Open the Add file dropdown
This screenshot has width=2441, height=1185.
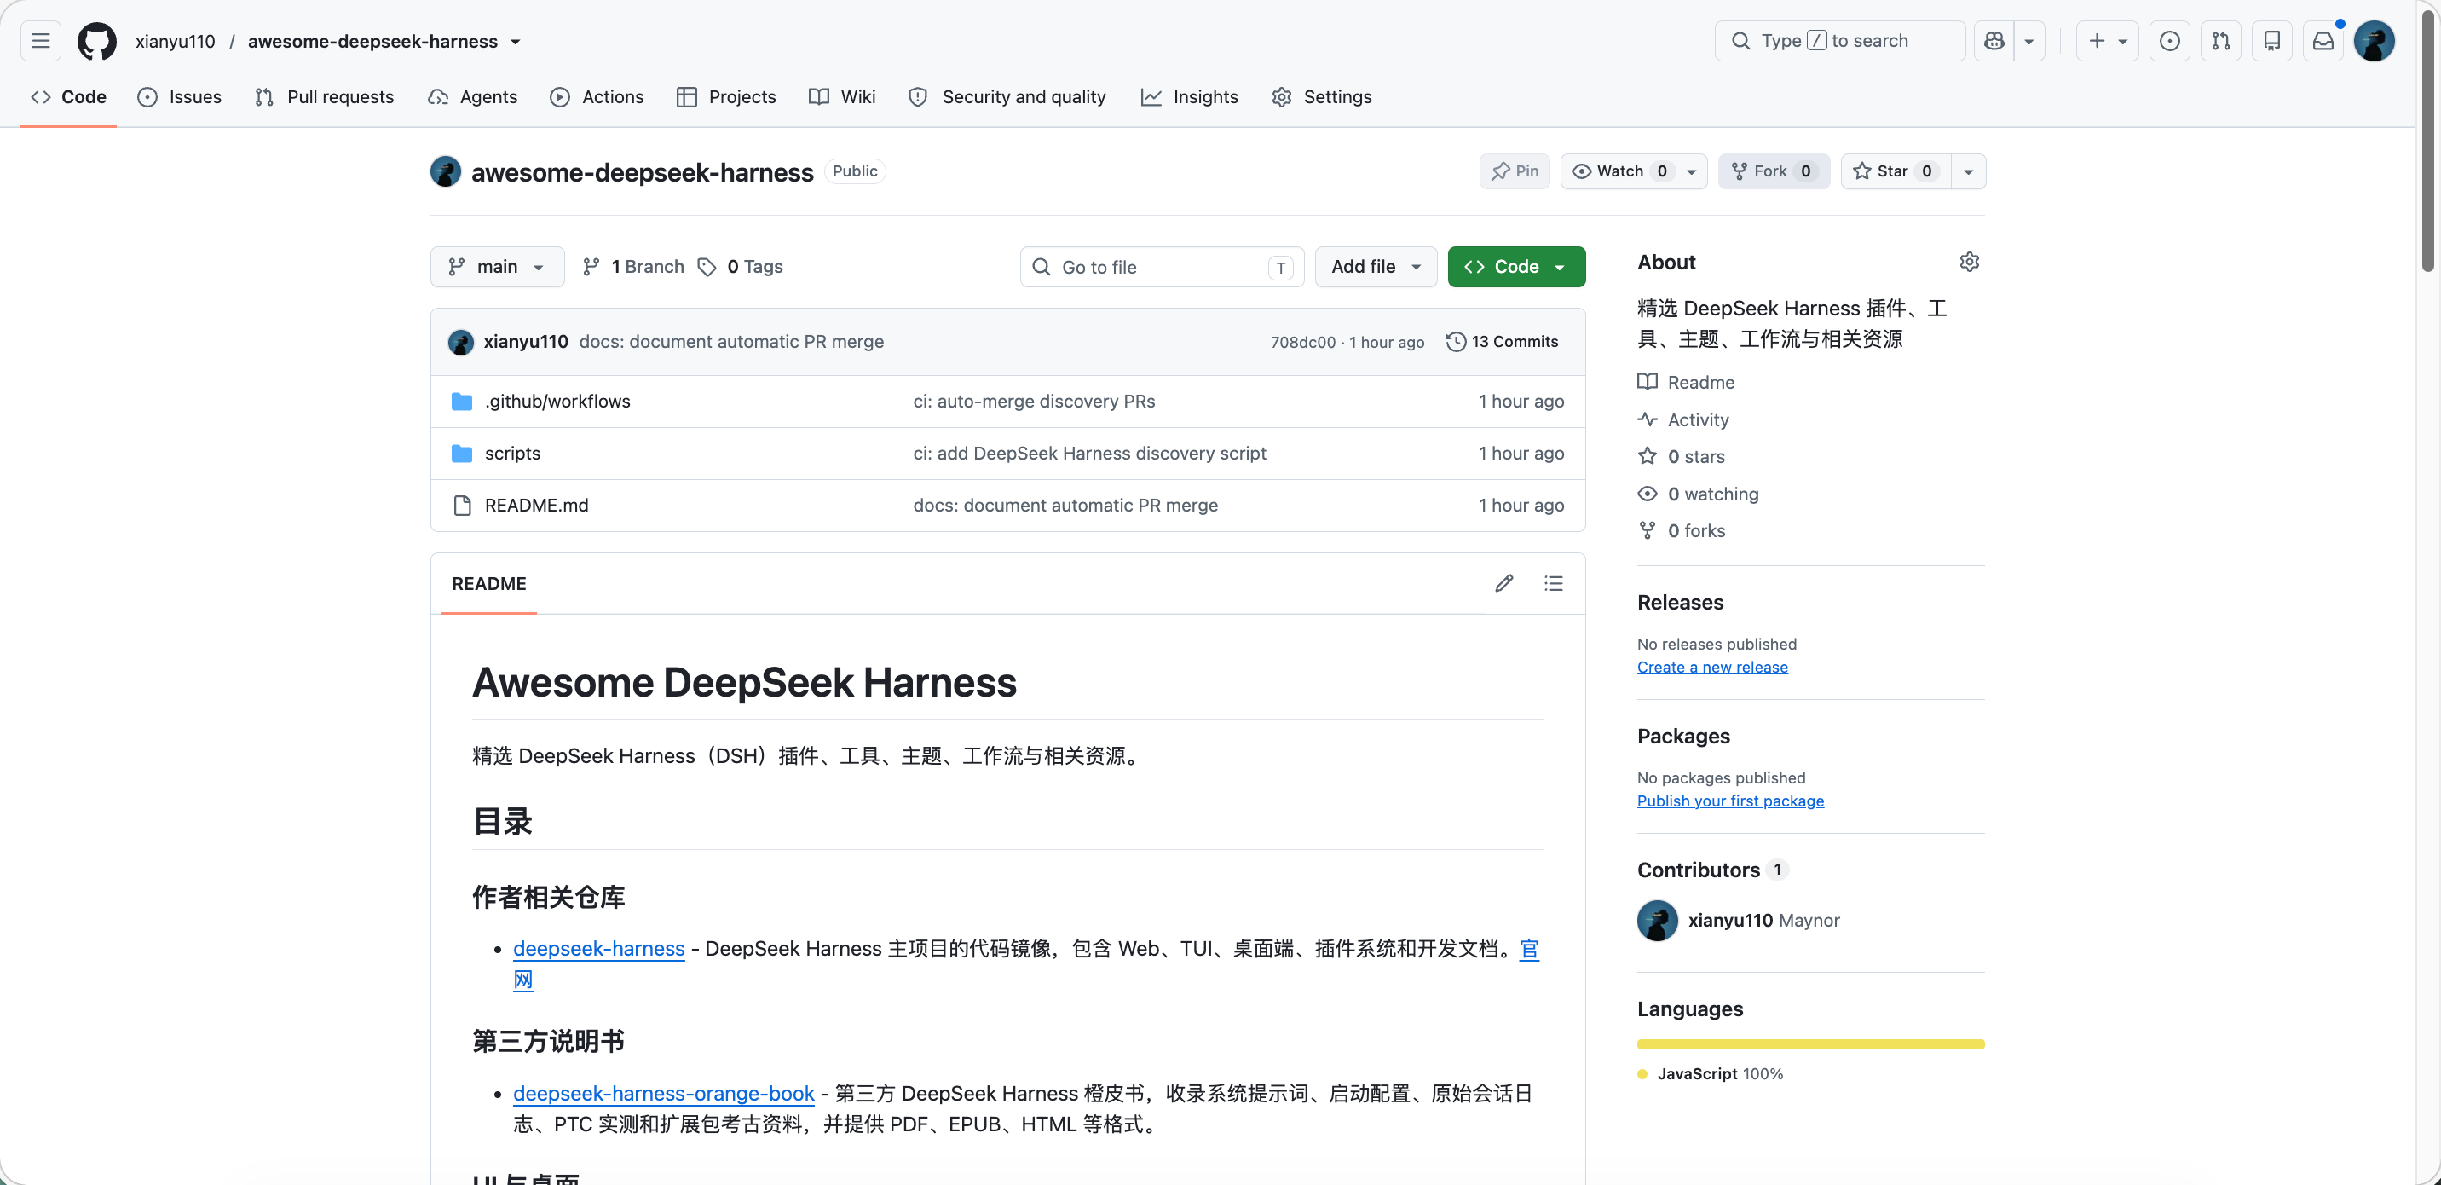1376,266
